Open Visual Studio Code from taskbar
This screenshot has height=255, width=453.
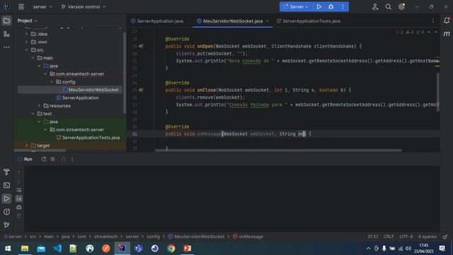(x=57, y=249)
